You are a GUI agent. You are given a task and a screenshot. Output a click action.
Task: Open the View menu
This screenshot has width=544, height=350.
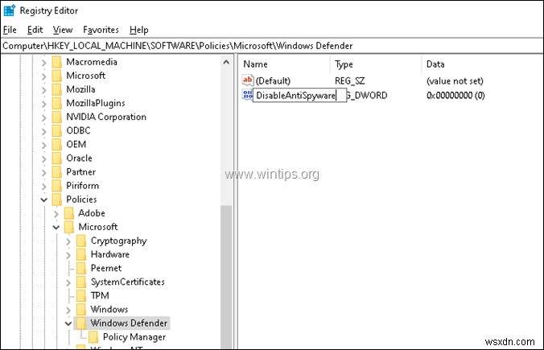pyautogui.click(x=63, y=31)
